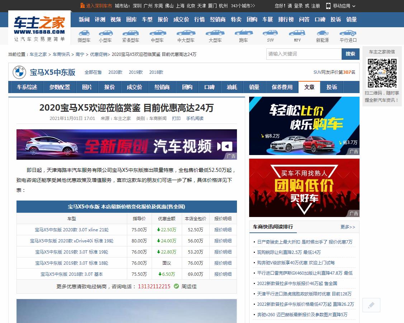Screen dimensions: 404x323
Task: Select the 深圳 city station link
Action: pyautogui.click(x=137, y=6)
